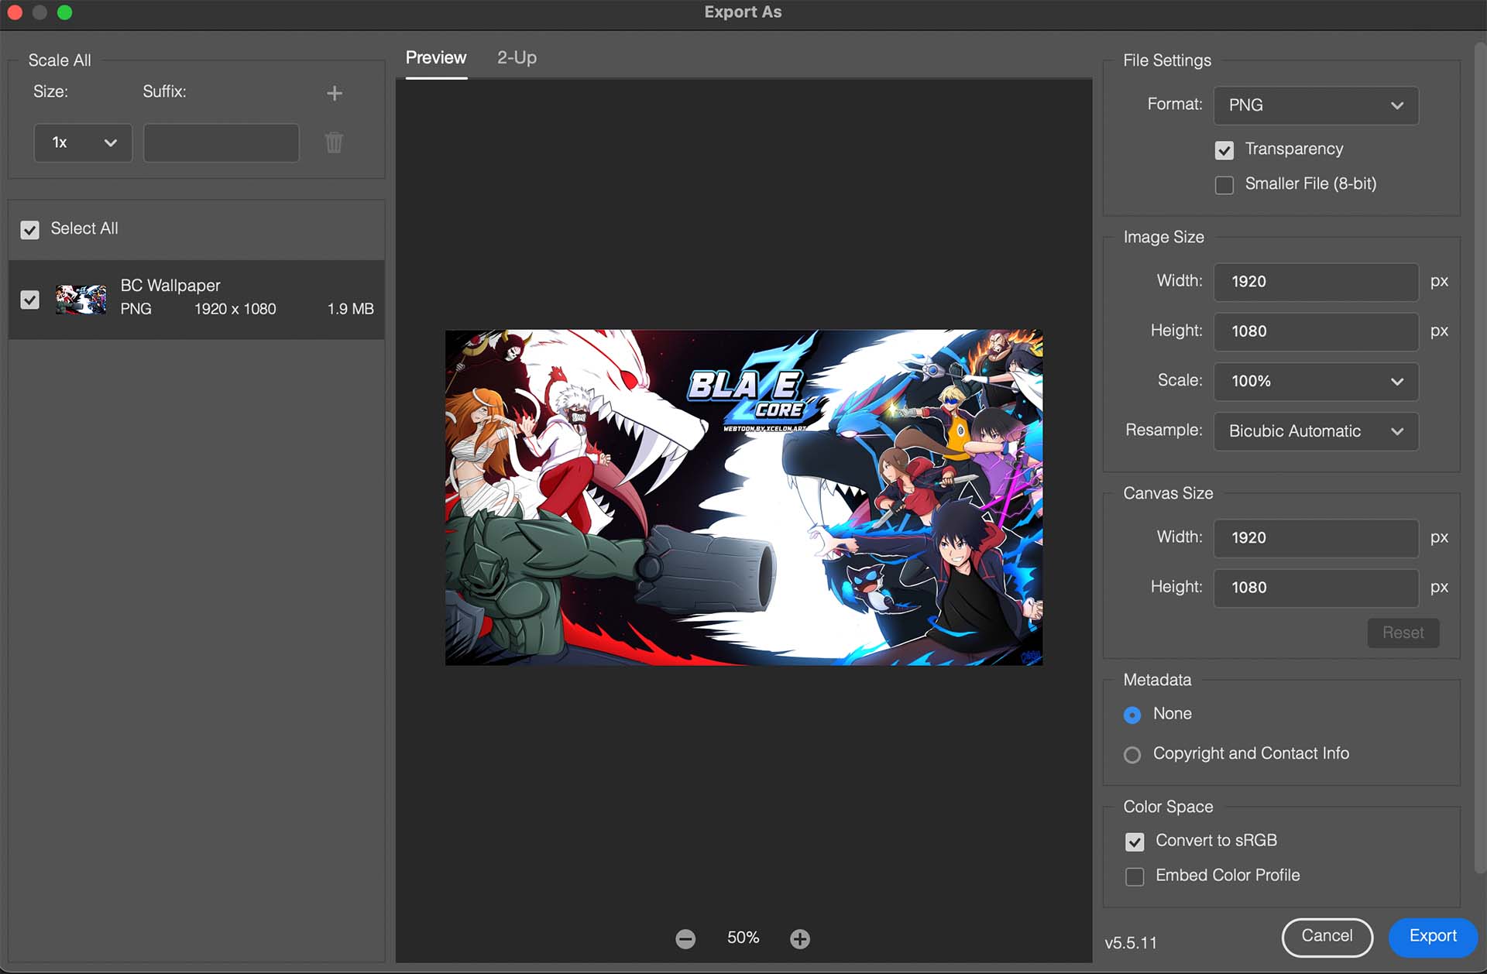Screen dimensions: 1487x974
Task: Uncheck the BC Wallpaper asset checkbox
Action: tap(30, 300)
